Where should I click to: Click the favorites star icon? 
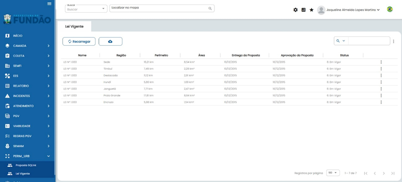pyautogui.click(x=311, y=10)
